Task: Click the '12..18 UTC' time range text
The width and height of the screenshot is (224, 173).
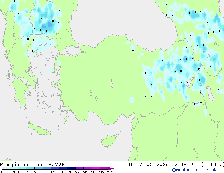Action: click(x=185, y=164)
